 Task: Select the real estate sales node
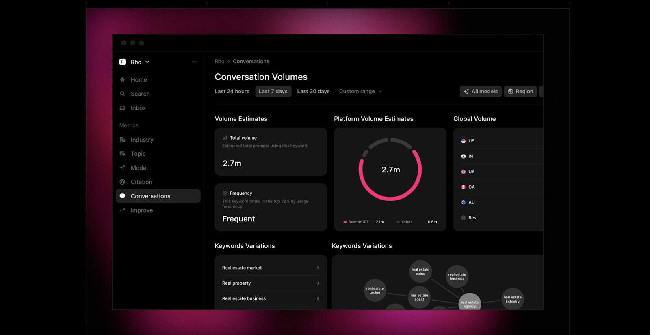pyautogui.click(x=420, y=271)
